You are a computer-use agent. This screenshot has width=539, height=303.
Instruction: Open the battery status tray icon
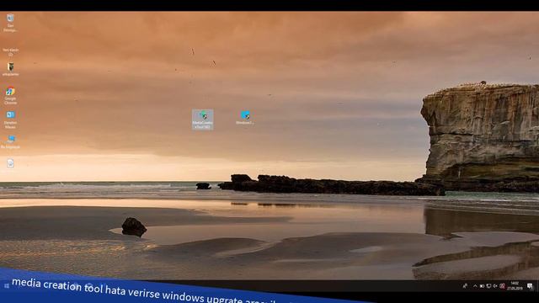tap(482, 286)
